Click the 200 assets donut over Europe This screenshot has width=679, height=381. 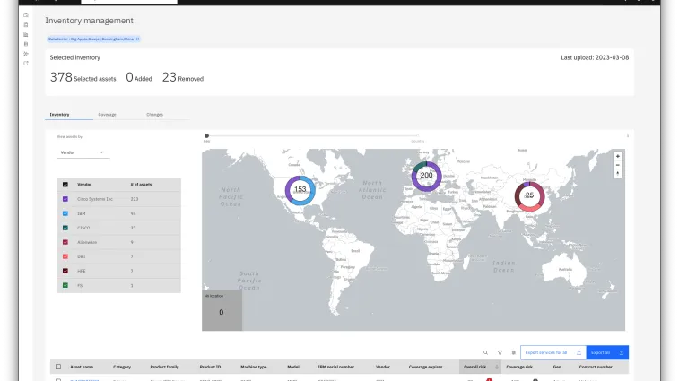click(426, 176)
